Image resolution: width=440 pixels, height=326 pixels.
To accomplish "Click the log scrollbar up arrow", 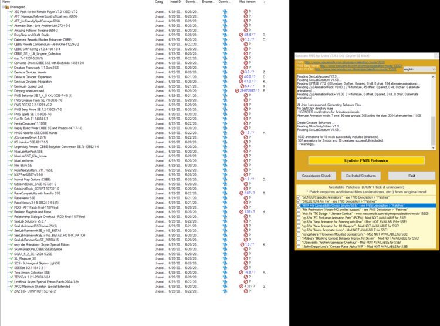I will click(434, 77).
